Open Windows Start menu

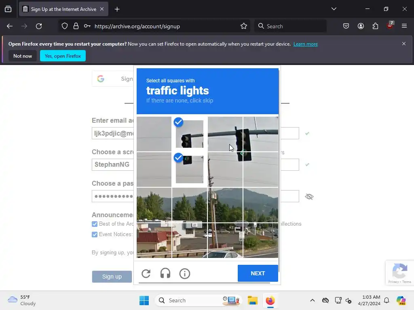coord(144,300)
